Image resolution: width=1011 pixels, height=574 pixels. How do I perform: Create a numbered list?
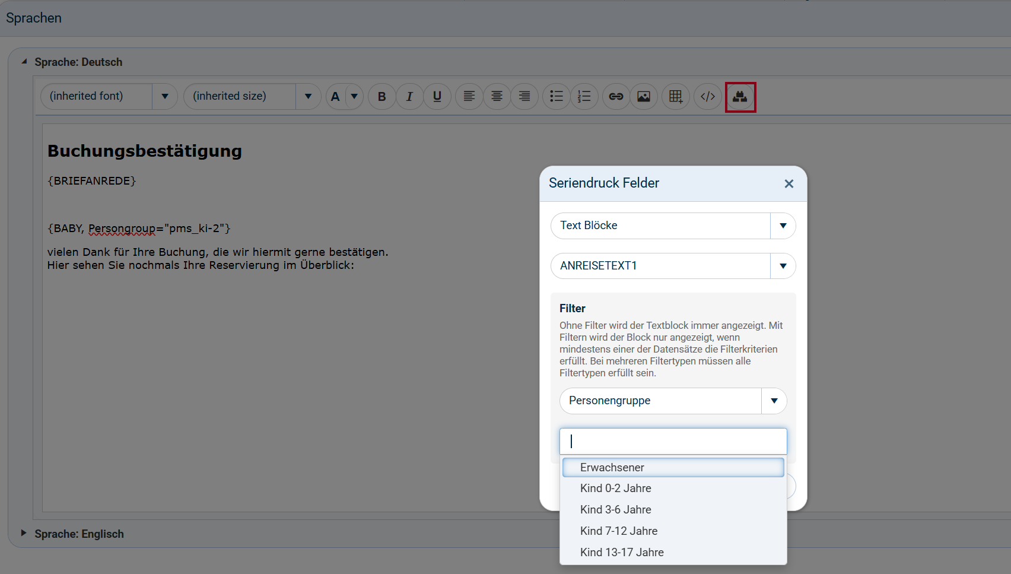[x=584, y=96]
